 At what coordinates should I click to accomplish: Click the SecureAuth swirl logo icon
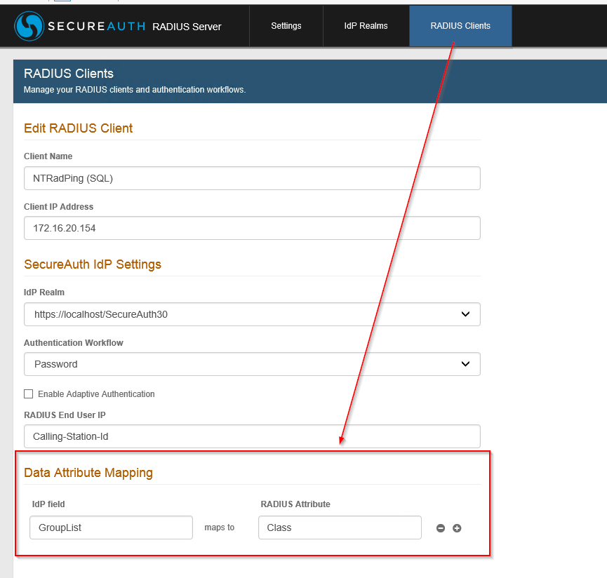pyautogui.click(x=29, y=26)
